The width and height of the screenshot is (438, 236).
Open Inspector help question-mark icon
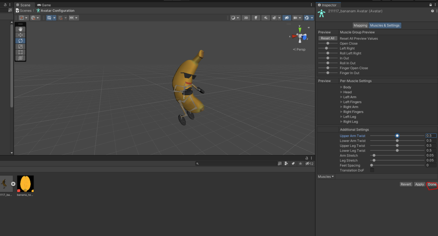[x=432, y=11]
